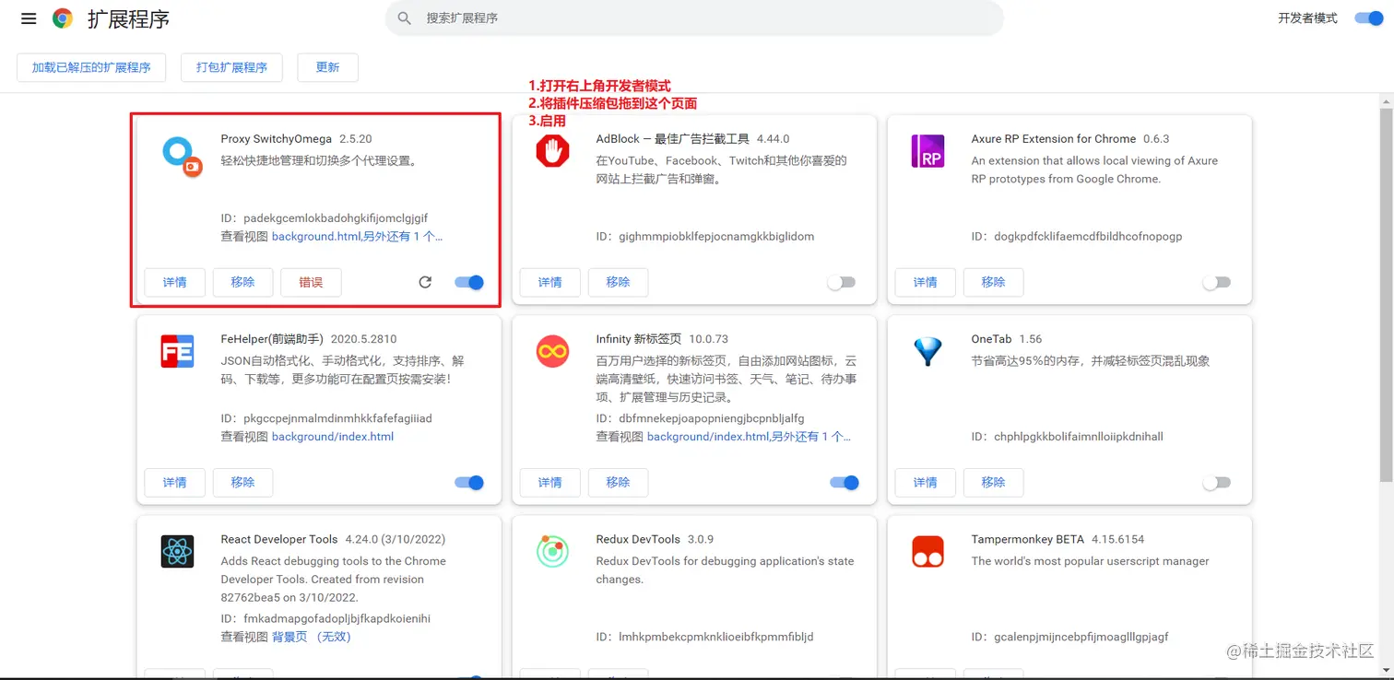Open 详情 for Axure RP Extension
Image resolution: width=1394 pixels, height=680 pixels.
pos(926,282)
